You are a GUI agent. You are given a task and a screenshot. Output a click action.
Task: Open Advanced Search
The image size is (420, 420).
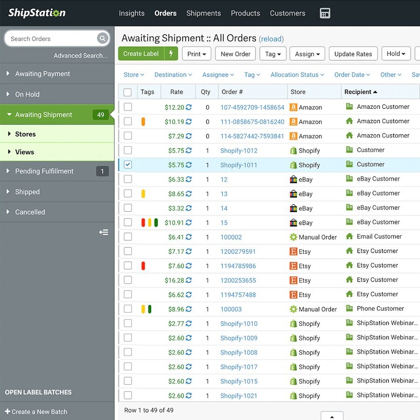[80, 56]
